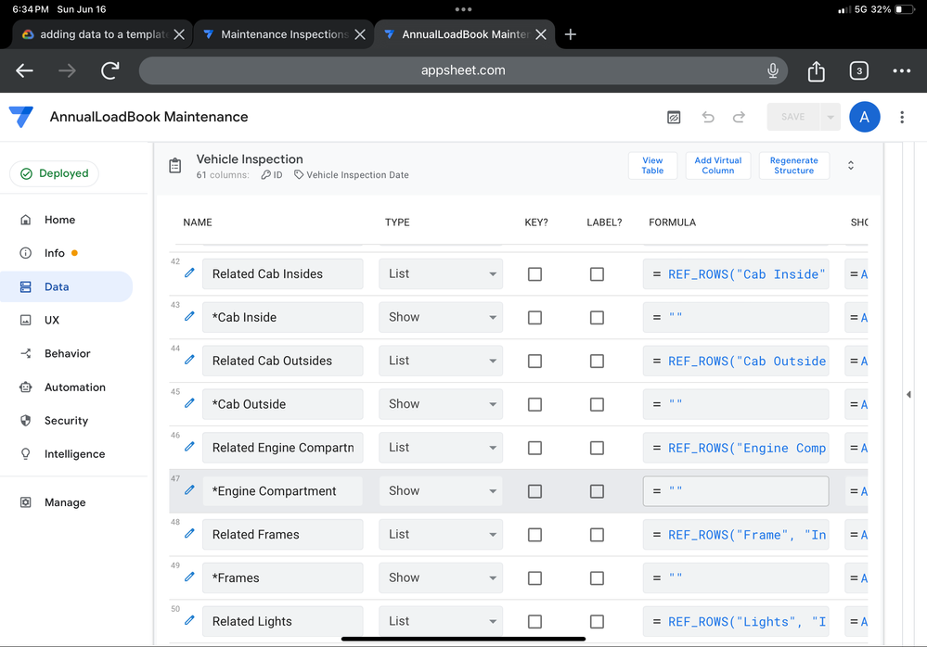The height and width of the screenshot is (647, 927).
Task: Undo the last editor change
Action: coord(708,117)
